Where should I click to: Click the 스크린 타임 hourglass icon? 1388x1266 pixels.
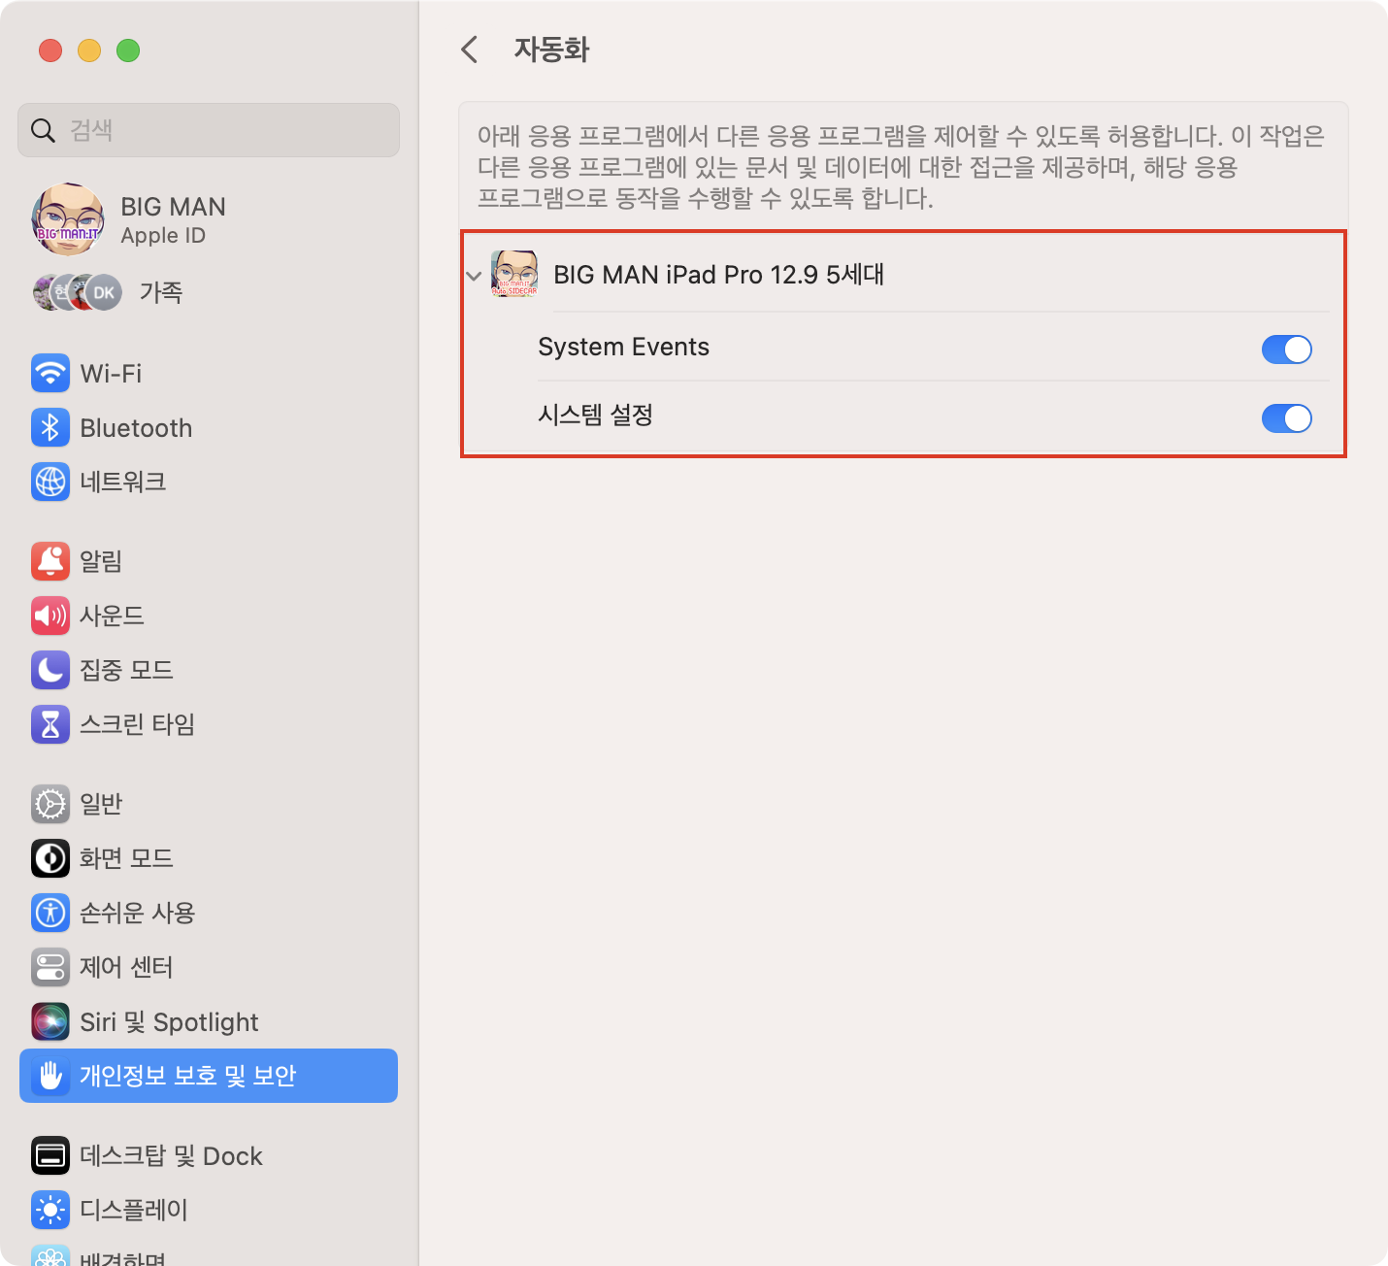pyautogui.click(x=50, y=724)
